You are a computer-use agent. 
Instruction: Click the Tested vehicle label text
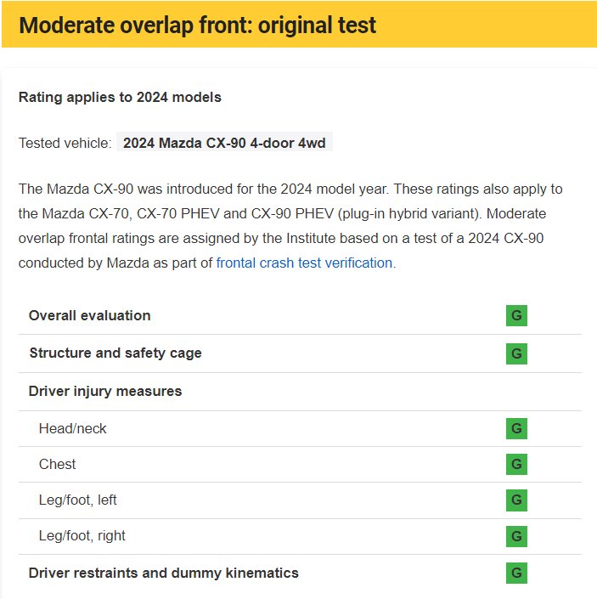65,143
